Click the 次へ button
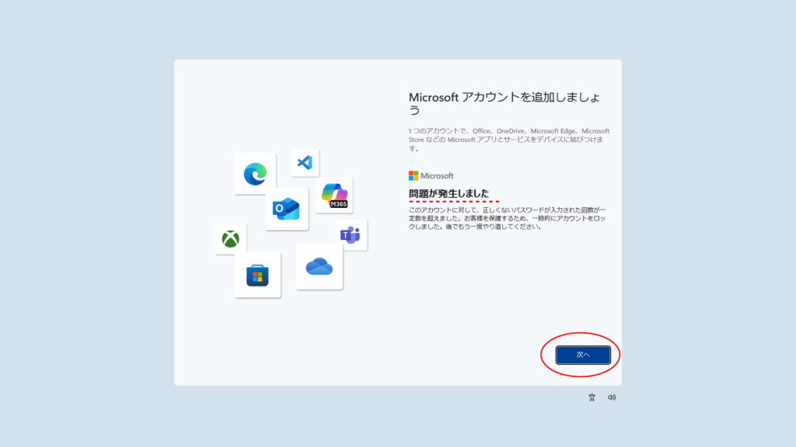Image resolution: width=796 pixels, height=447 pixels. pyautogui.click(x=583, y=355)
